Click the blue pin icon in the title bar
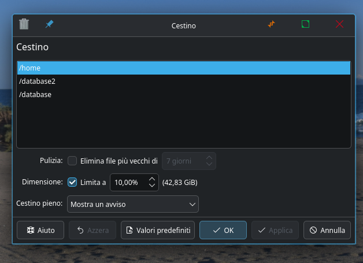This screenshot has width=363, height=263. (49, 24)
